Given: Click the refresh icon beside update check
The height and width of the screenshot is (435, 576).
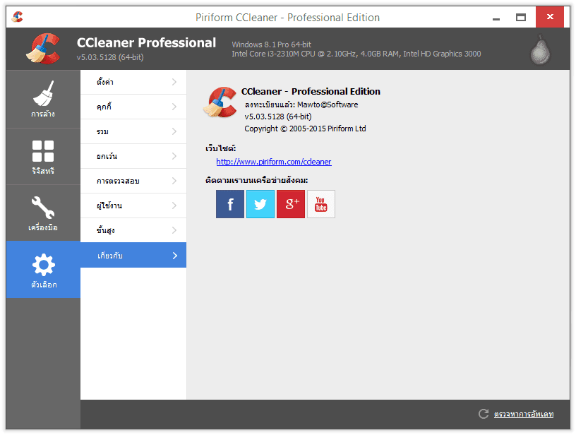Looking at the screenshot, I should point(484,414).
